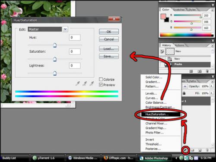
Task: Open the Edit Master dropdown arrow
Action: (65, 29)
